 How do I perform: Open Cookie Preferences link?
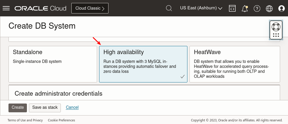[61, 120]
